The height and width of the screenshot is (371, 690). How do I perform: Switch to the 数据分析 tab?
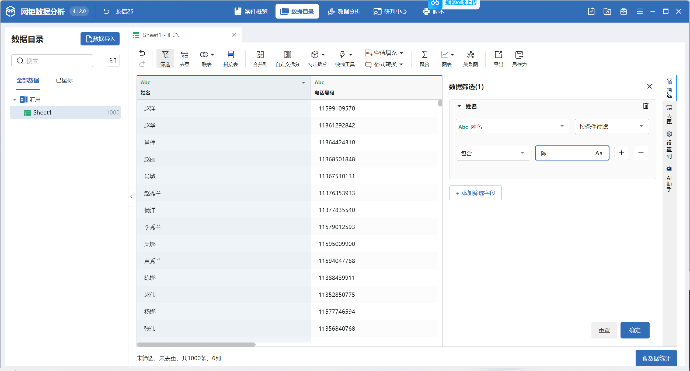pos(344,12)
